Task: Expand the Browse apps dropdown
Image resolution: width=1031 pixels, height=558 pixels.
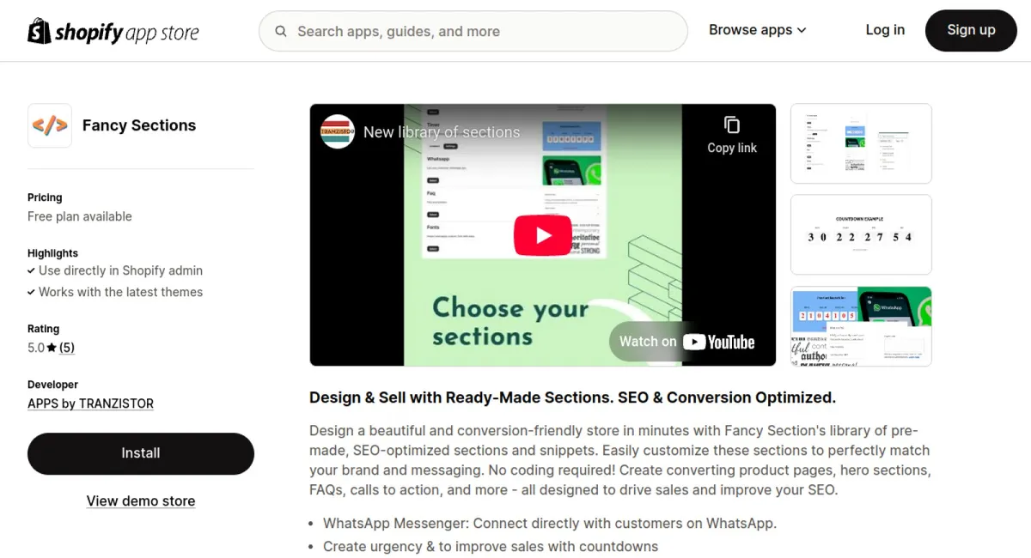Action: coord(758,30)
